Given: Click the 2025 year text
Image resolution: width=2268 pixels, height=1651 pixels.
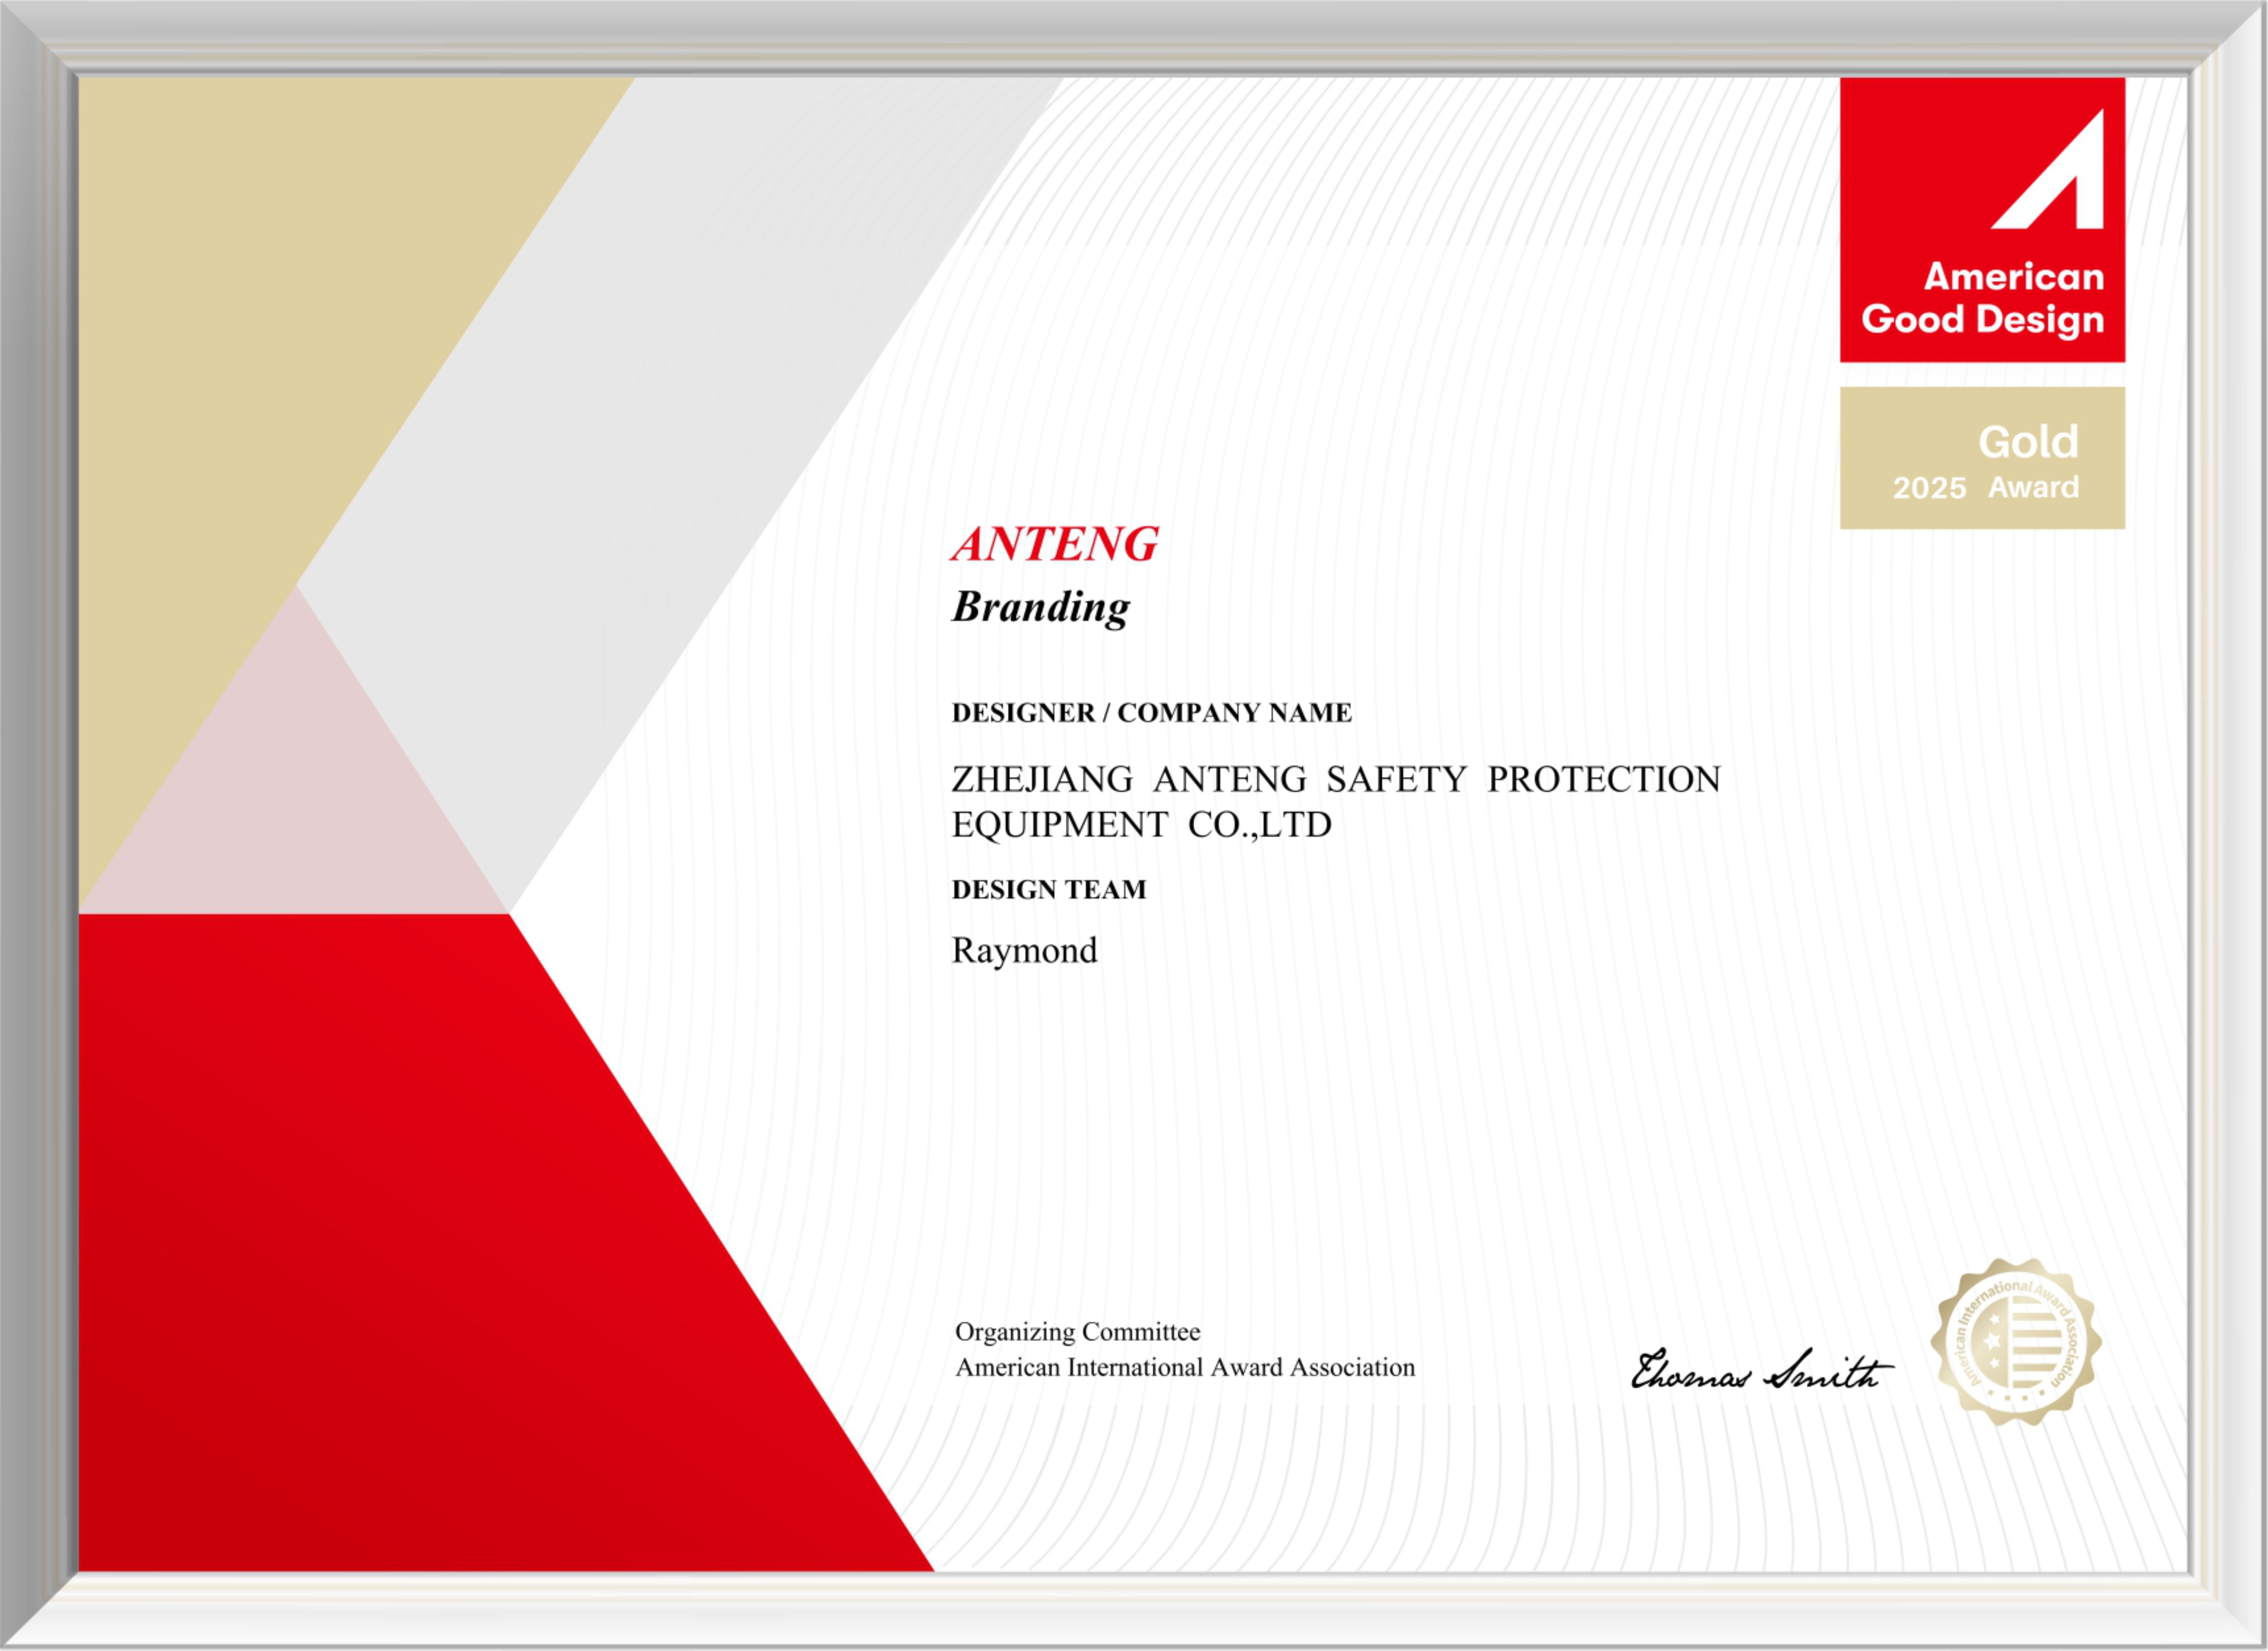Looking at the screenshot, I should (1929, 487).
